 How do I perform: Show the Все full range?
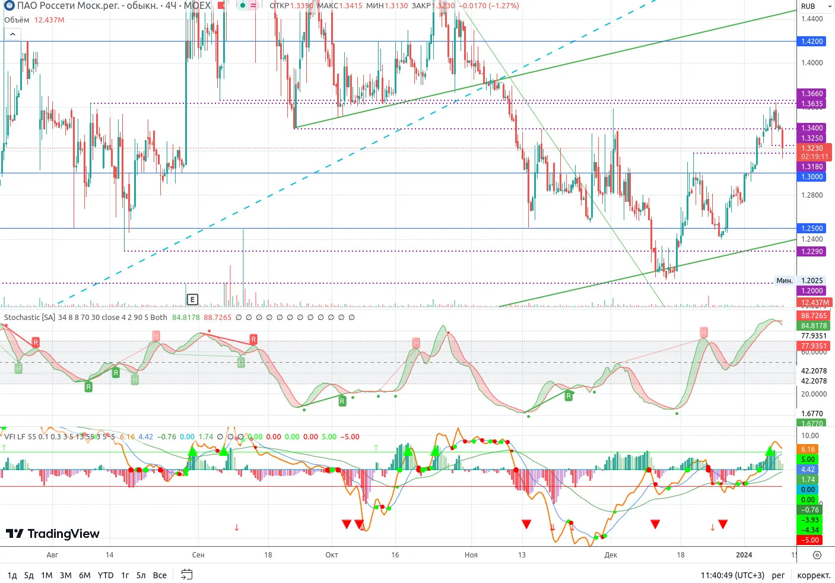(160, 575)
